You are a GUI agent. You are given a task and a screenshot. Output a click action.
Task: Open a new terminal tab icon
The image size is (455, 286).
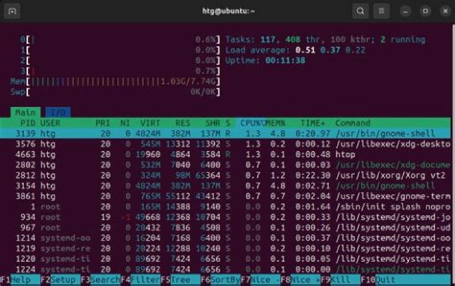(x=12, y=11)
